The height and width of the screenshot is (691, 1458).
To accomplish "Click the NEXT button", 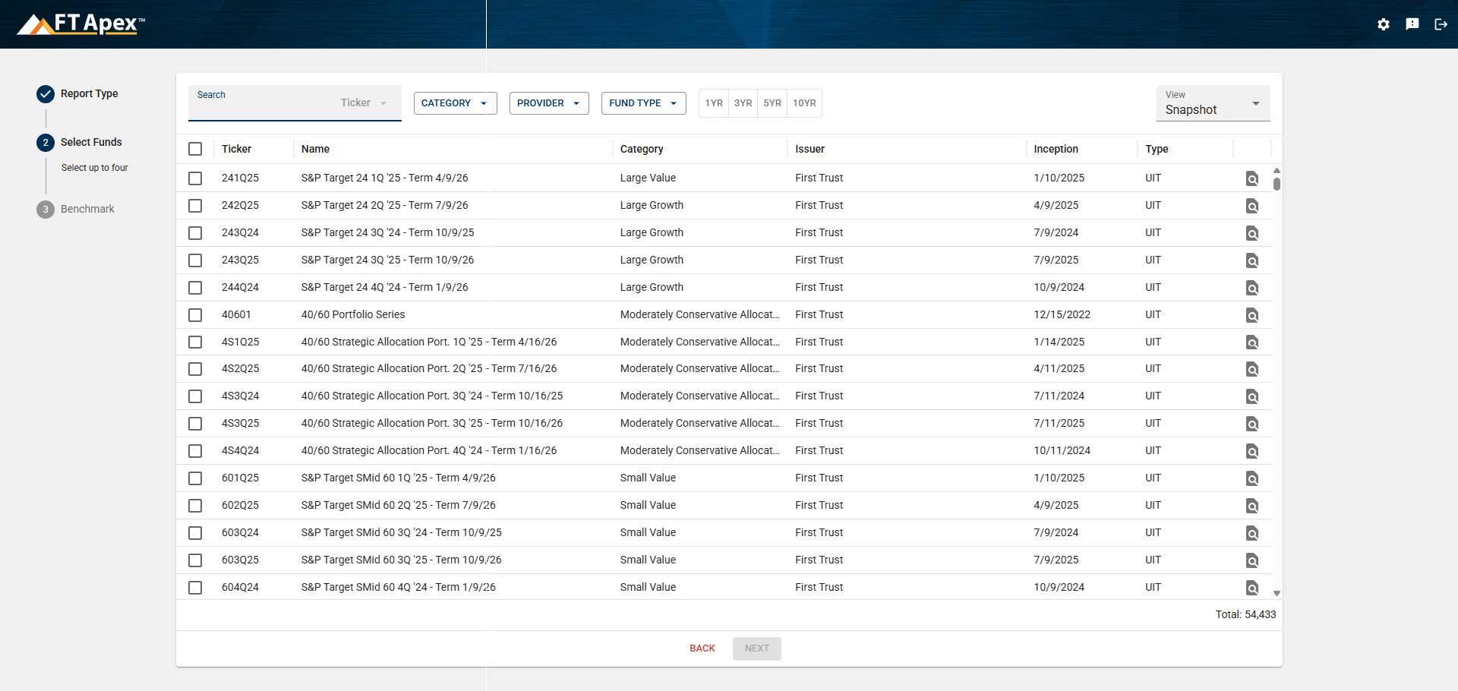I will [x=757, y=648].
